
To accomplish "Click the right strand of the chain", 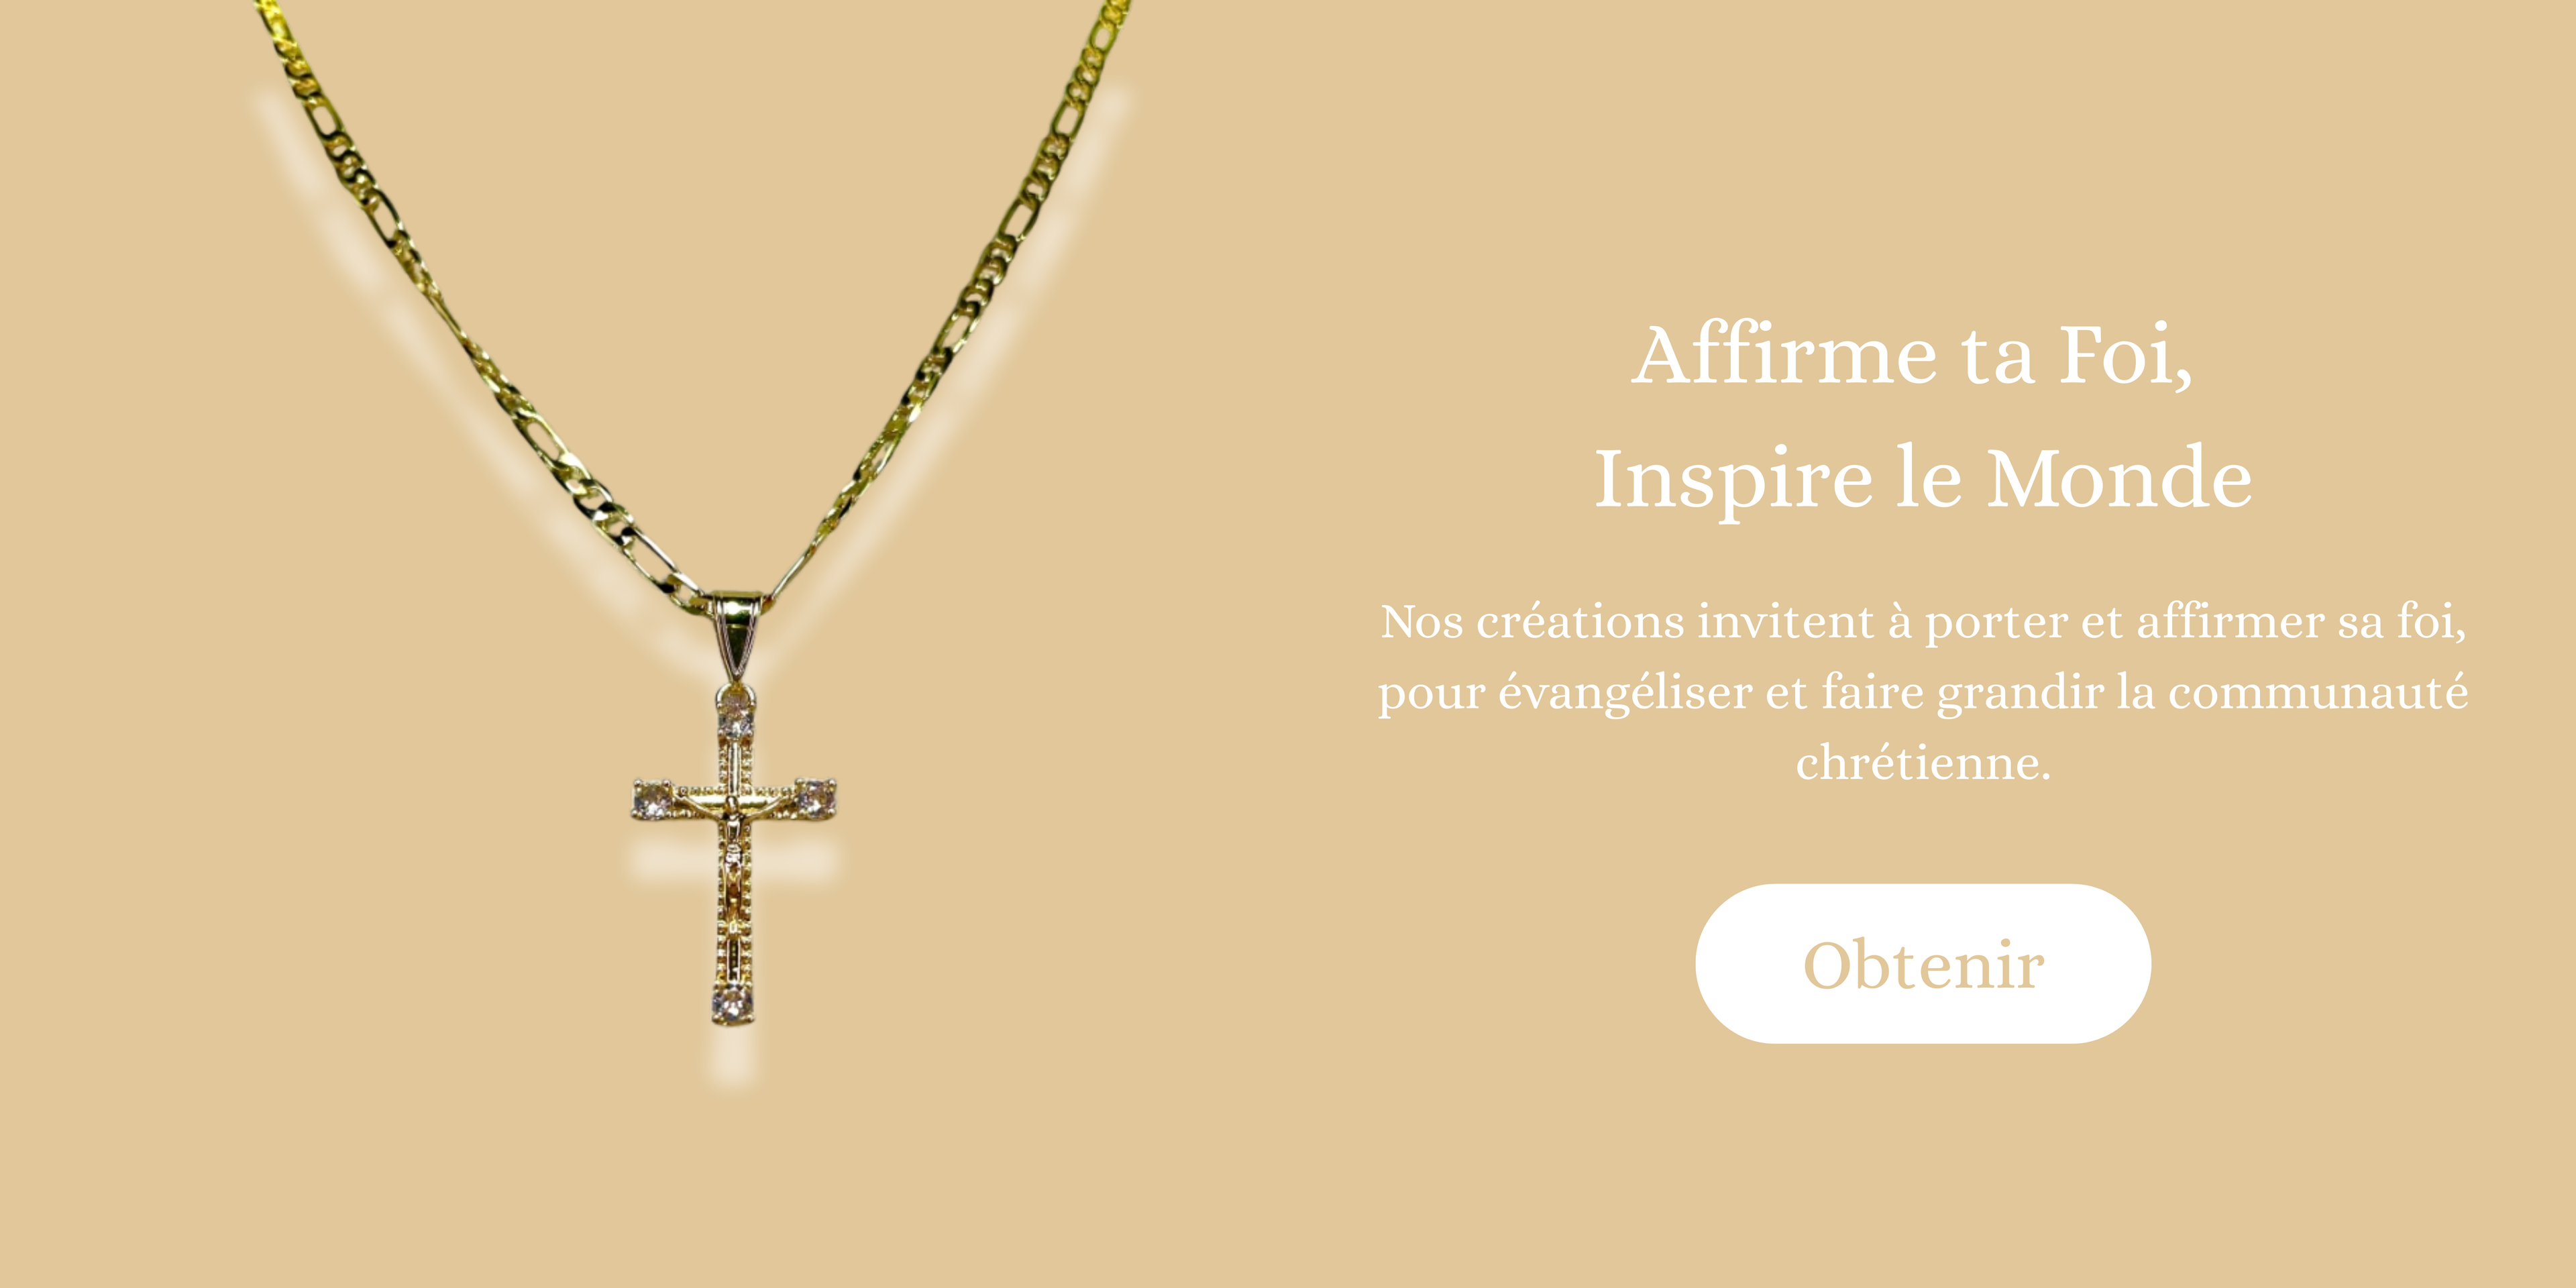I will pos(950,300).
